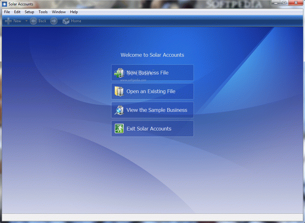Minimize the Solar Accounts window
305x223 pixels.
pos(276,3)
